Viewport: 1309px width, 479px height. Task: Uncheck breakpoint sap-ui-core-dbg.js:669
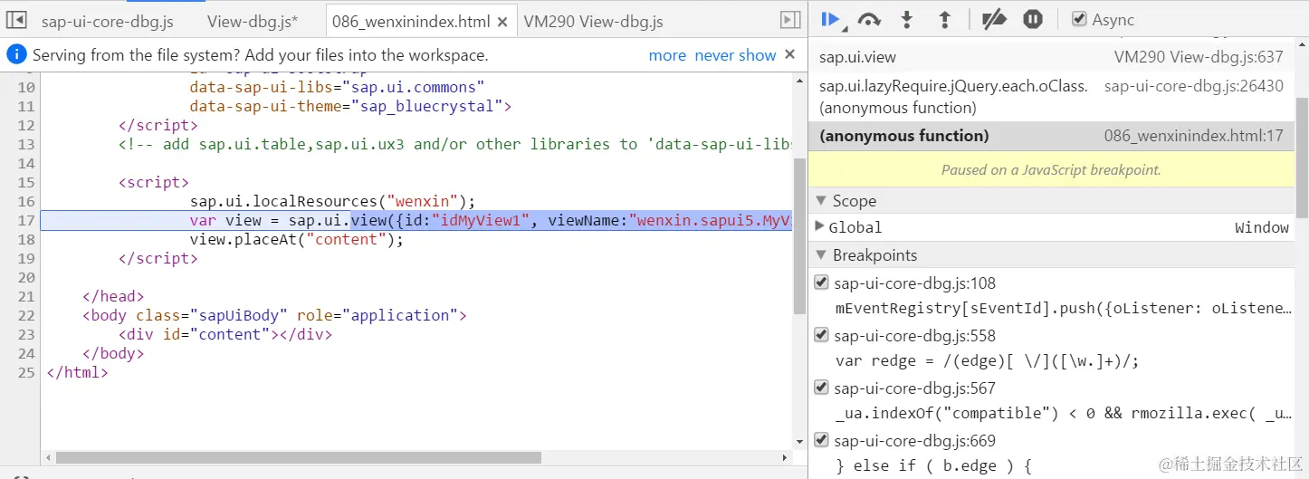click(x=821, y=439)
